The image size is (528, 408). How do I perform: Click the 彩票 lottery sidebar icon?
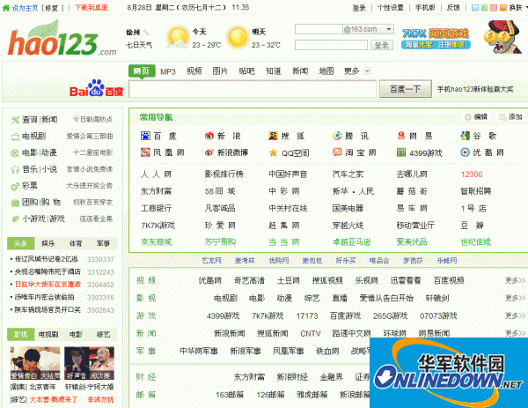(x=15, y=186)
